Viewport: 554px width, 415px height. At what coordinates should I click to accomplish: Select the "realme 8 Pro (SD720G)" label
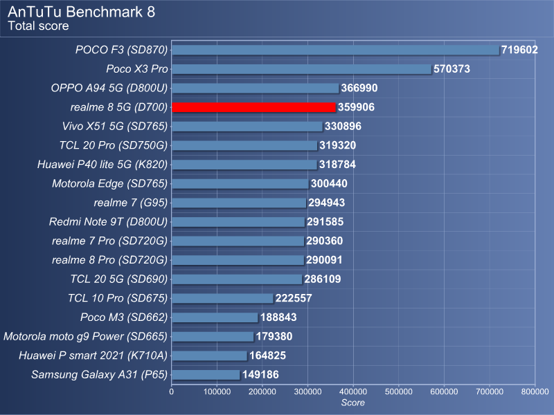tap(110, 260)
